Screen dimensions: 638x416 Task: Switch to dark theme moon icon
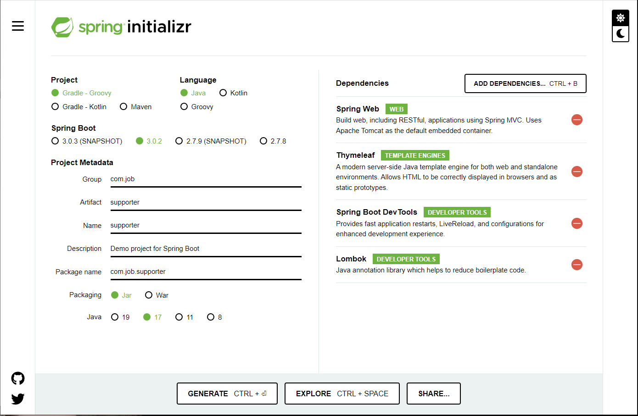point(621,33)
